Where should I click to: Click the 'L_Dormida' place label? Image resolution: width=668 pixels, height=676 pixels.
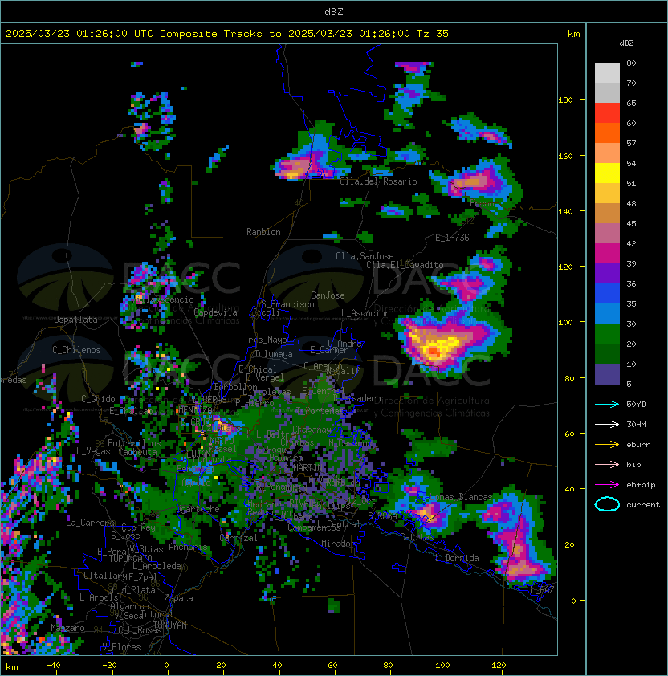pos(457,558)
